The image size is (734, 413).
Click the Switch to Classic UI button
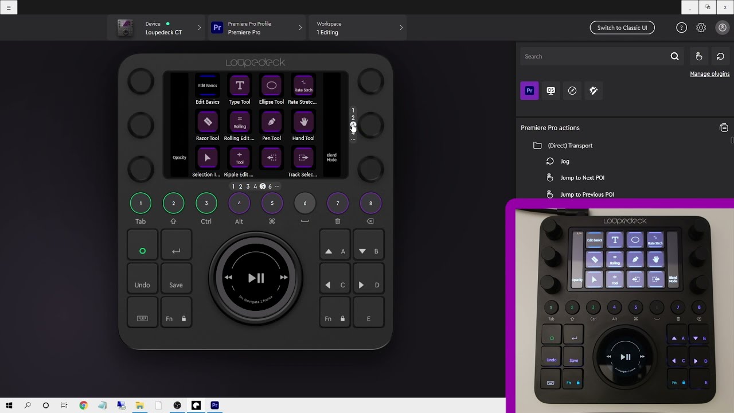(x=622, y=28)
